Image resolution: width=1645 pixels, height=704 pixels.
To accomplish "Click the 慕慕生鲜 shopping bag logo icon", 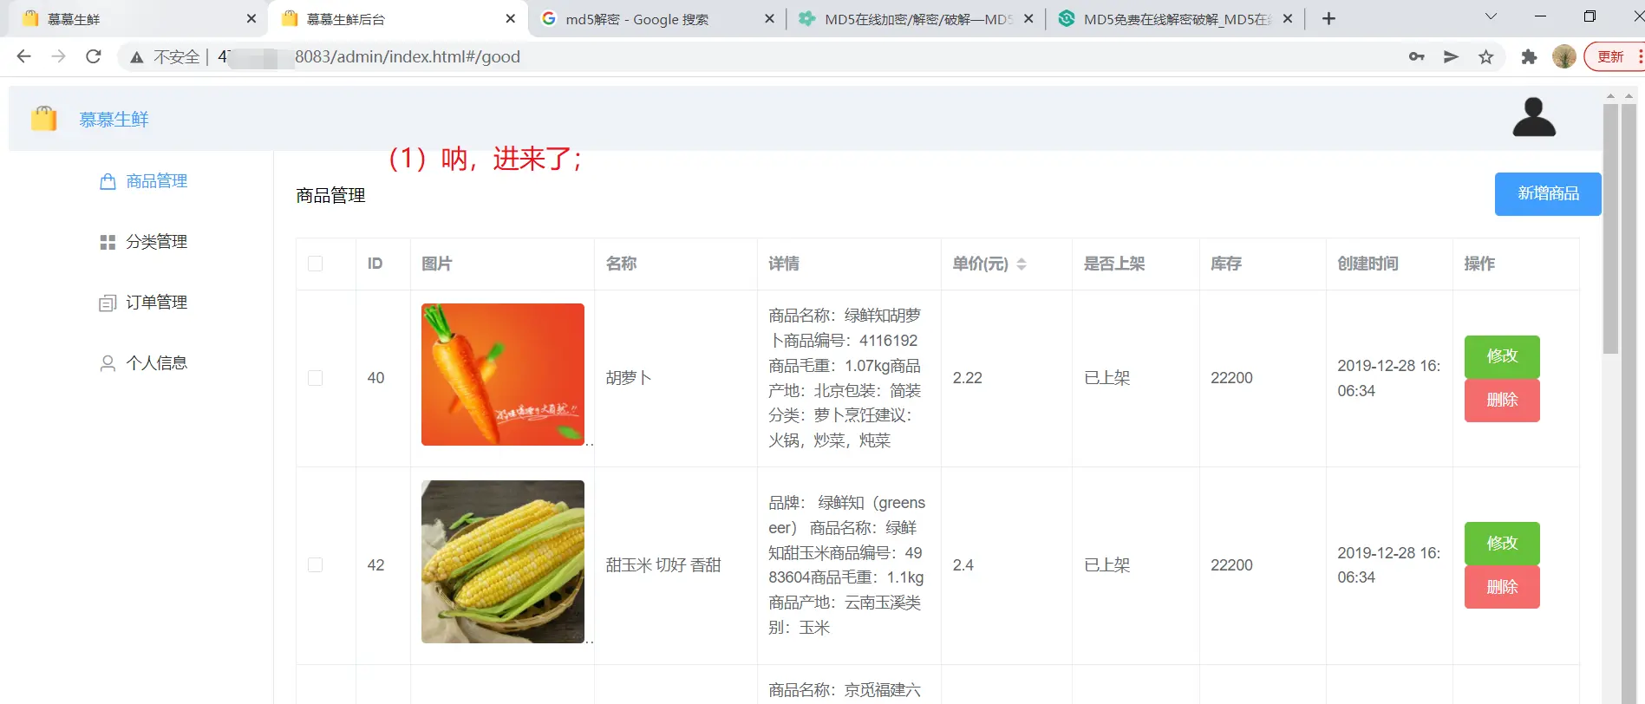I will [44, 119].
